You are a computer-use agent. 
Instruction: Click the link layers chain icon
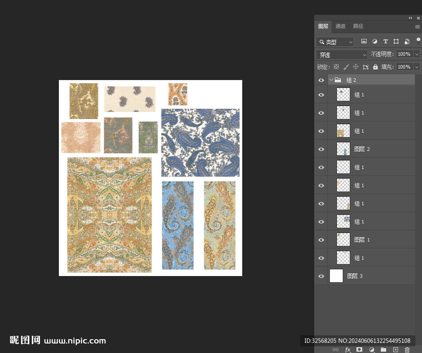pyautogui.click(x=336, y=349)
